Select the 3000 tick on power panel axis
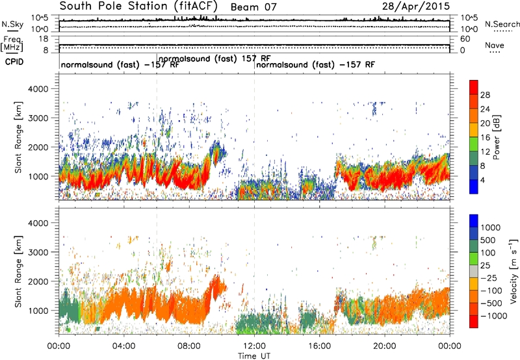The width and height of the screenshot is (520, 360). [x=38, y=118]
